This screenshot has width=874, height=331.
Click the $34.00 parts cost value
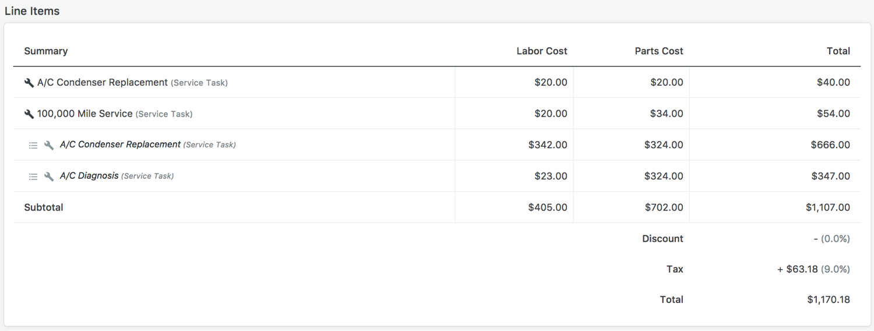pos(667,114)
